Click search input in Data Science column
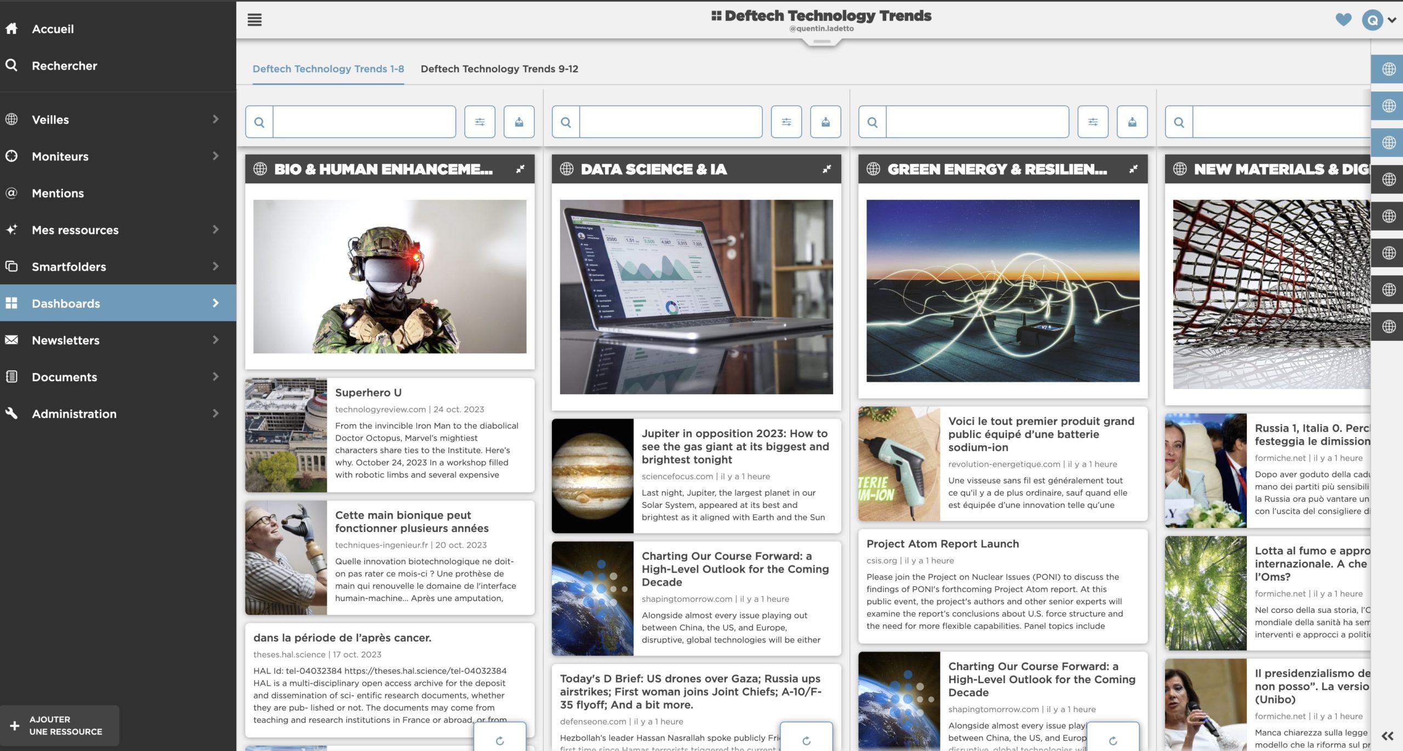This screenshot has height=751, width=1403. 670,122
